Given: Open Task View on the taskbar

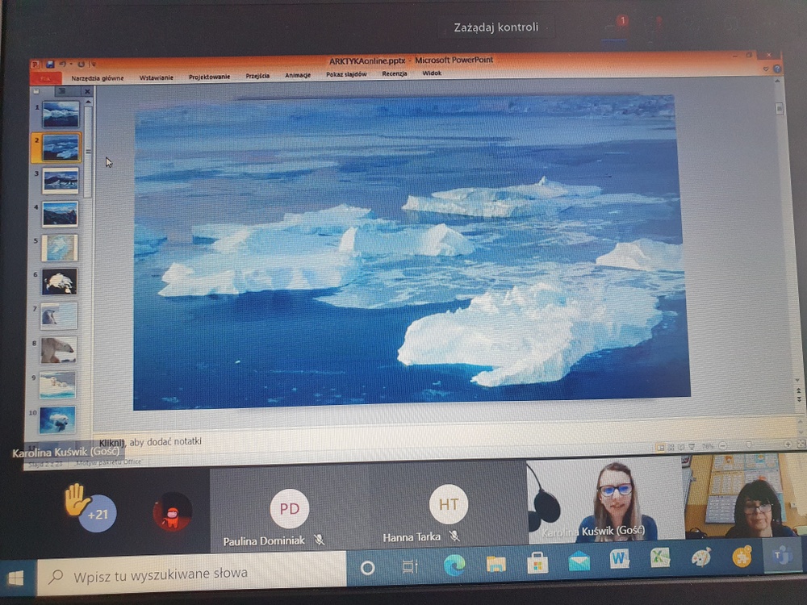Looking at the screenshot, I should [x=410, y=567].
